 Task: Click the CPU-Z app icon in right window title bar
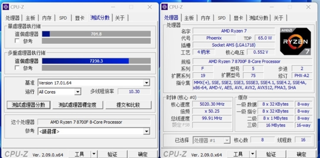click(x=164, y=7)
